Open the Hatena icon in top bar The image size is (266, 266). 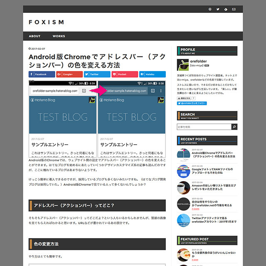(x=210, y=9)
